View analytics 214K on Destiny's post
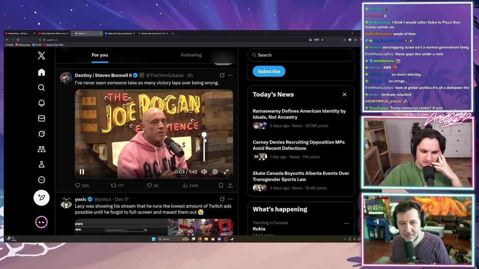Image resolution: width=479 pixels, height=269 pixels. tap(190, 185)
